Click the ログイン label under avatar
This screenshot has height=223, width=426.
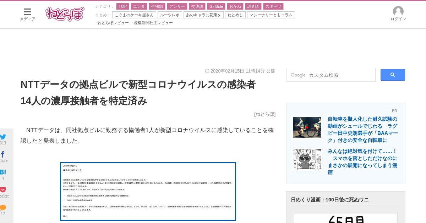pos(398,19)
